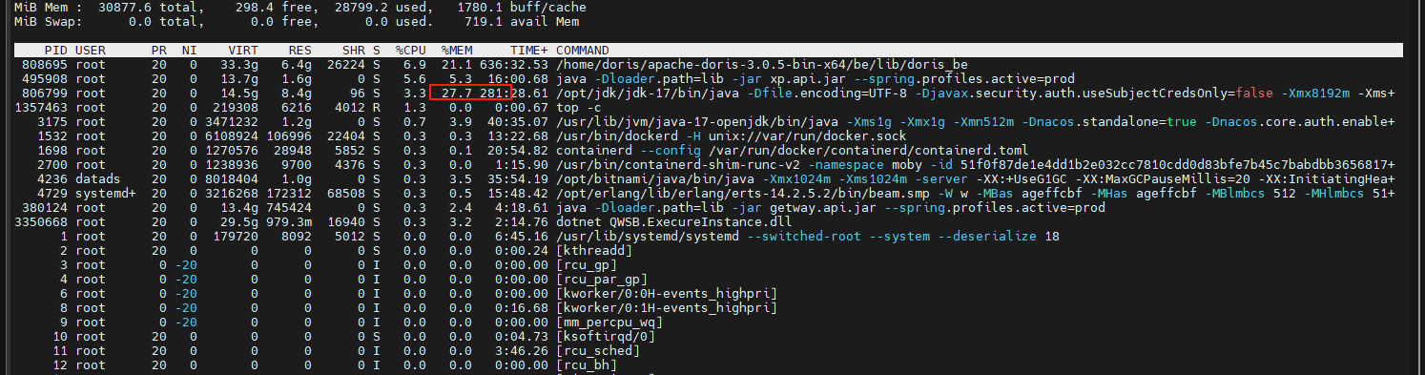Viewport: 1425px width, 375px height.
Task: Select PID 2700 row
Action: [709, 164]
